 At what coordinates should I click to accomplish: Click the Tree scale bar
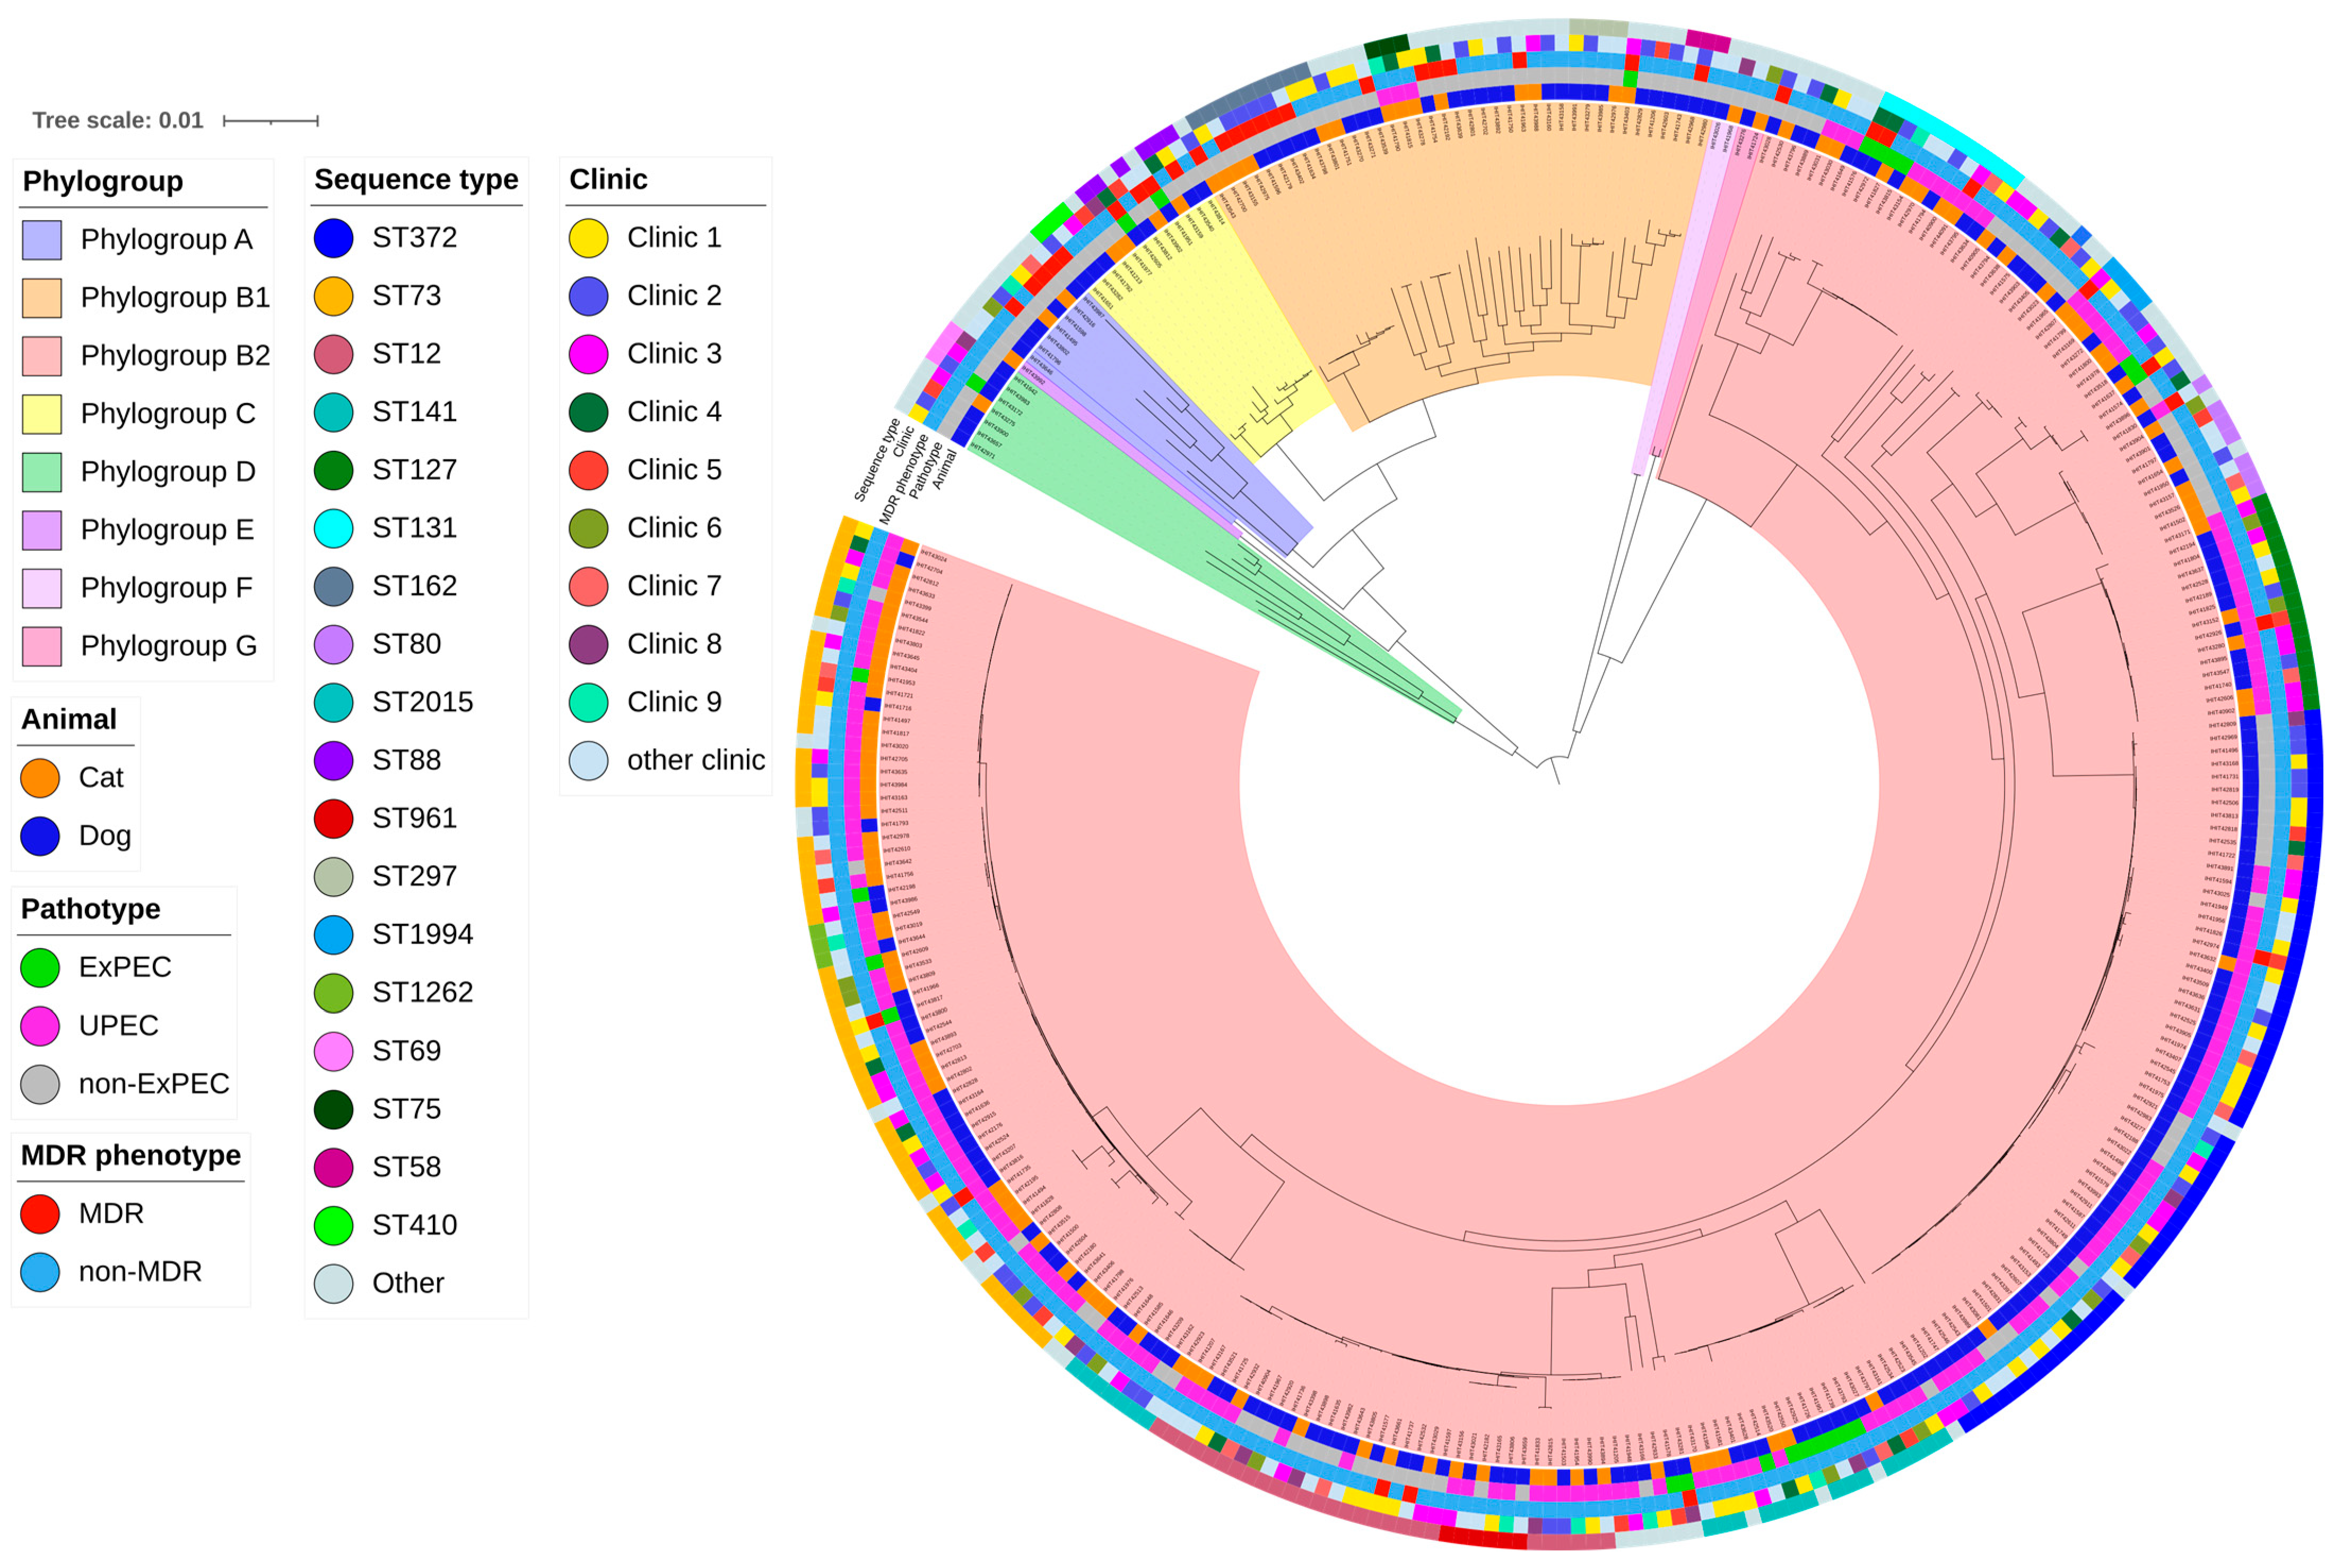pos(270,121)
